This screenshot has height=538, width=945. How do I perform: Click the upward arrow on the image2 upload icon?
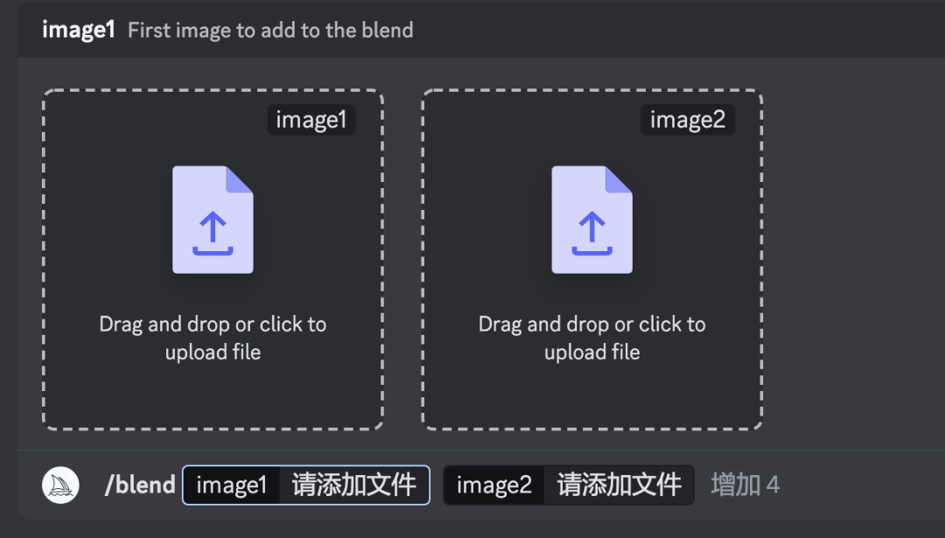591,229
